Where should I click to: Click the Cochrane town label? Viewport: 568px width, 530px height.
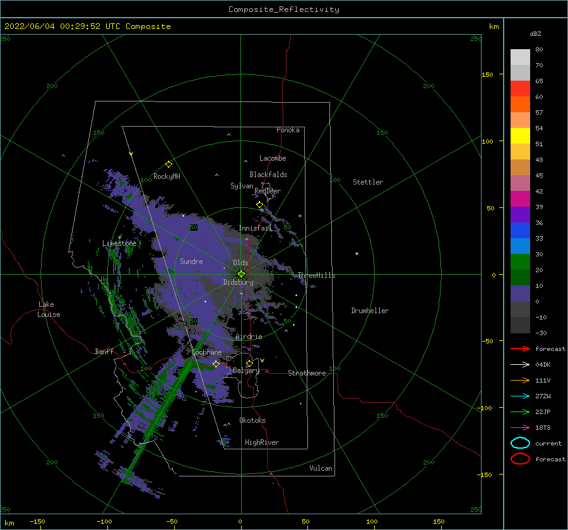[x=206, y=352]
